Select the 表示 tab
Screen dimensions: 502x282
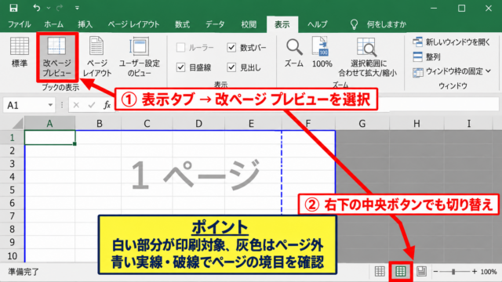(x=282, y=24)
